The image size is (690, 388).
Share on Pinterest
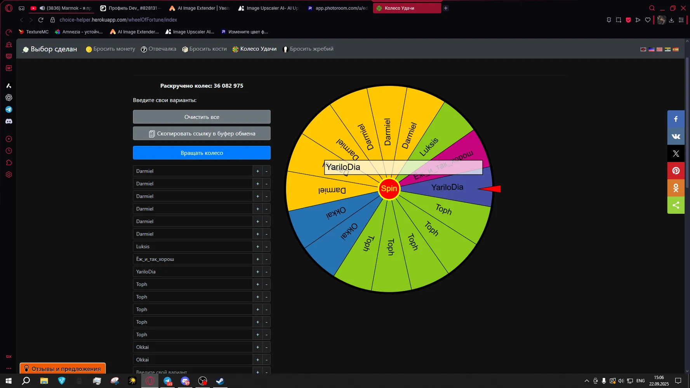pos(676,171)
